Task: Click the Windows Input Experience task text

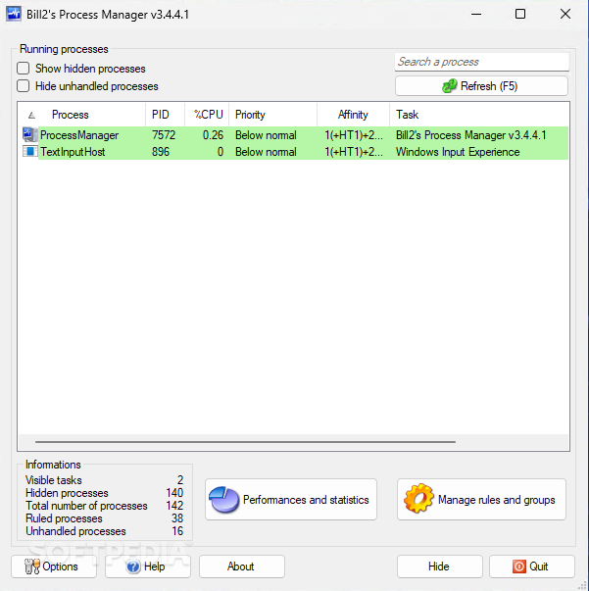Action: (458, 152)
